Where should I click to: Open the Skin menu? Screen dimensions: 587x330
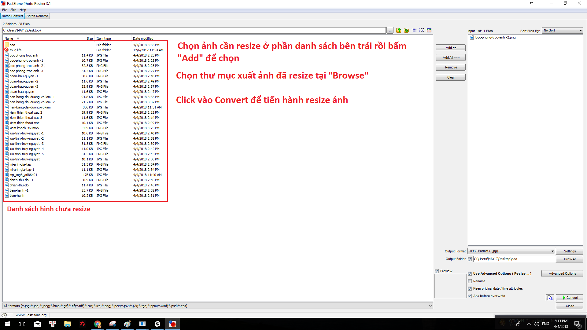pyautogui.click(x=13, y=10)
